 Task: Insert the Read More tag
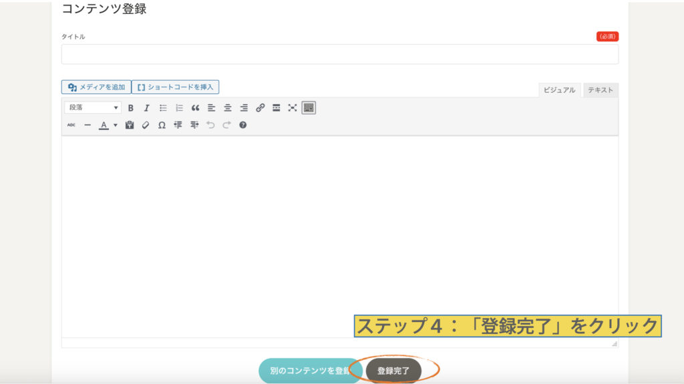pyautogui.click(x=277, y=108)
